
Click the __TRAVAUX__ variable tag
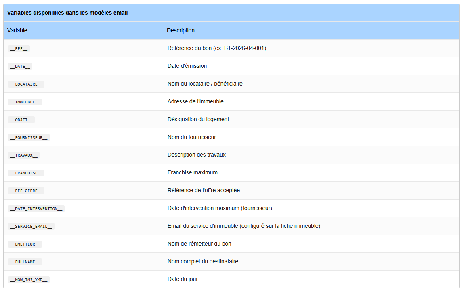[24, 155]
